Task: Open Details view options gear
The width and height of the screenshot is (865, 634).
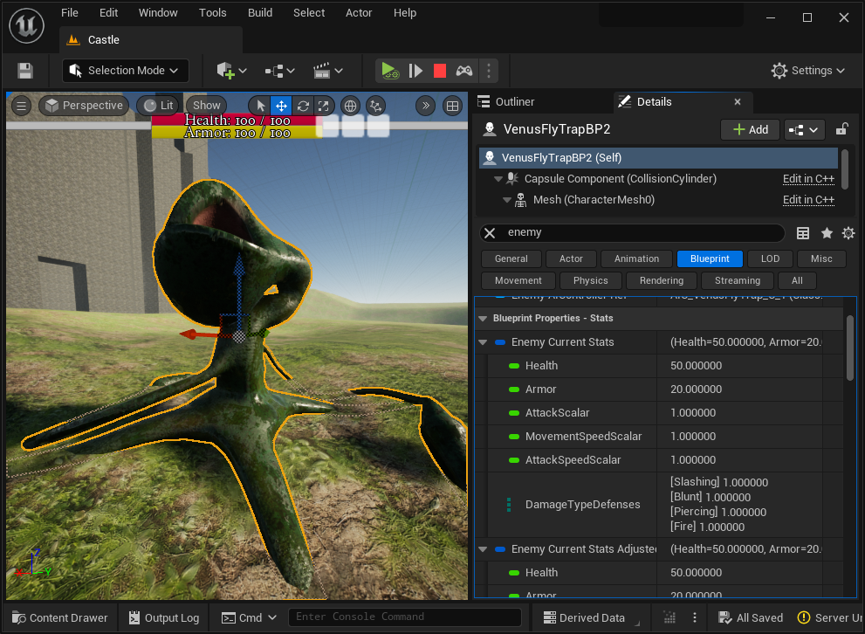Action: click(x=848, y=233)
